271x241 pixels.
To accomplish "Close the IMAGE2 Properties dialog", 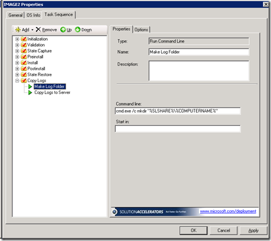I will tap(266, 4).
